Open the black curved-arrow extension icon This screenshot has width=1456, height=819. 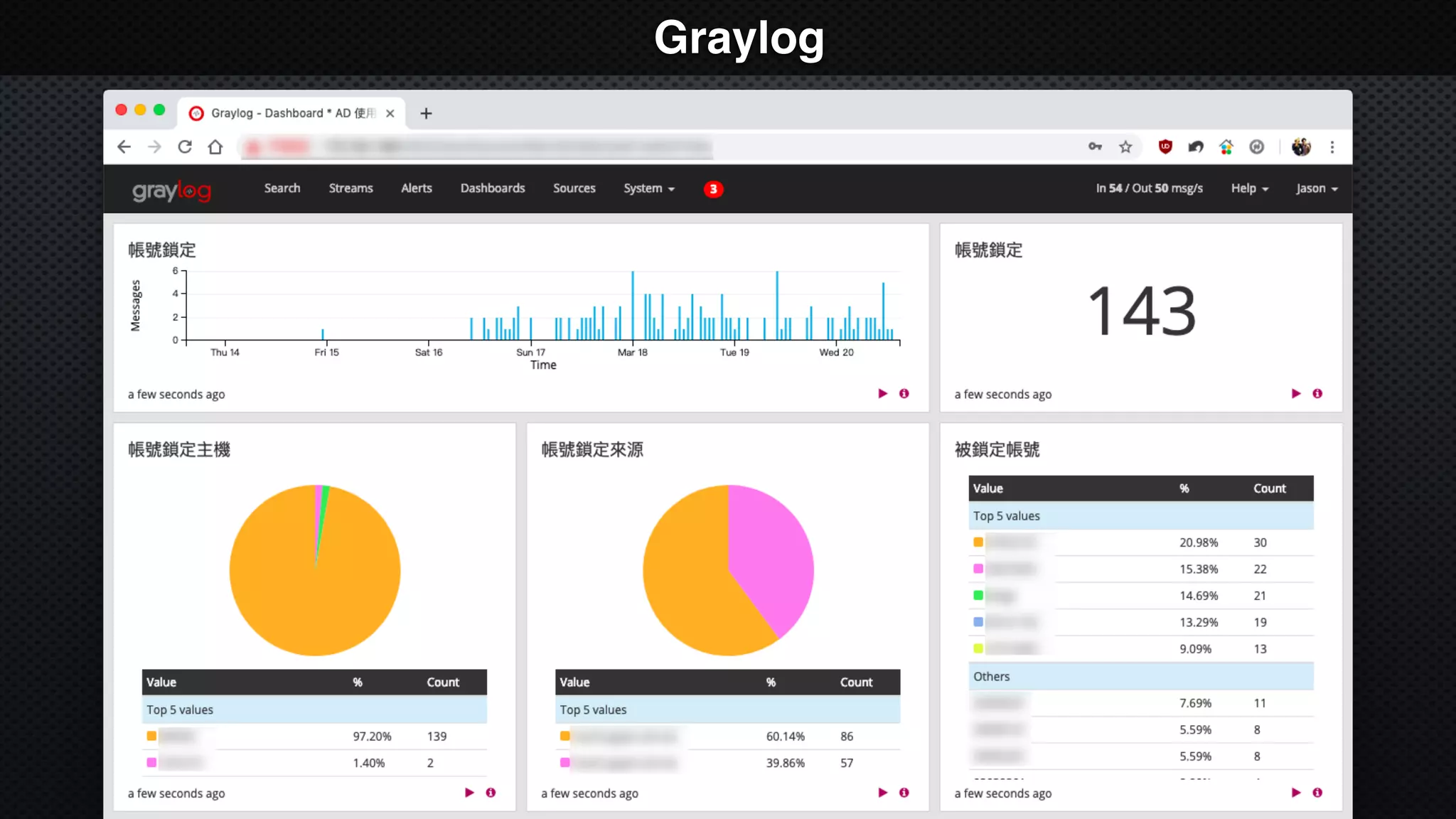point(1196,147)
